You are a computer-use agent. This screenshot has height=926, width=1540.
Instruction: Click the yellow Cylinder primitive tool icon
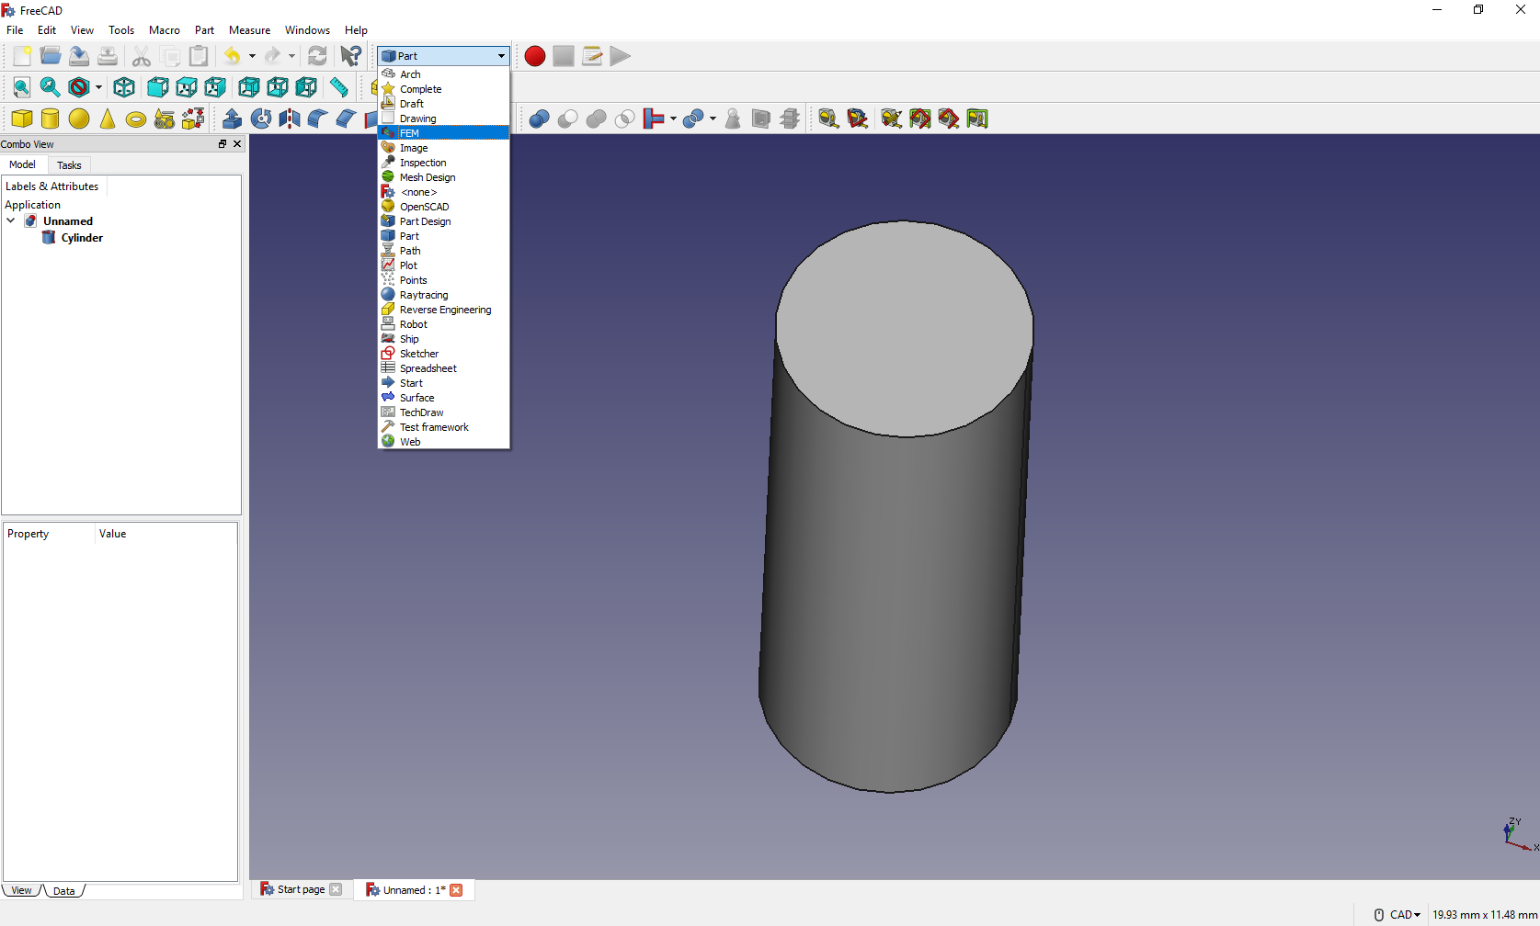coord(51,119)
